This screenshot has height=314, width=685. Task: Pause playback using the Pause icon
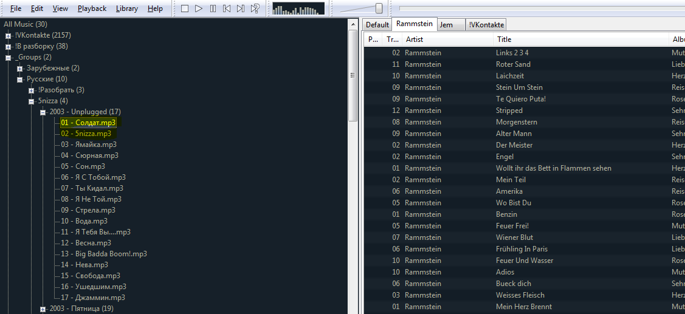coord(213,9)
